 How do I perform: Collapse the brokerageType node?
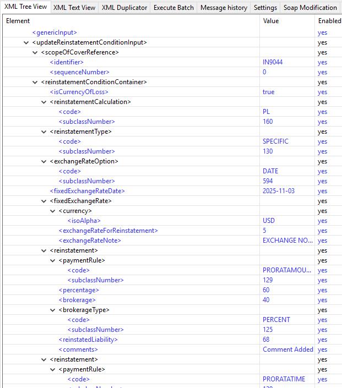pyautogui.click(x=53, y=310)
